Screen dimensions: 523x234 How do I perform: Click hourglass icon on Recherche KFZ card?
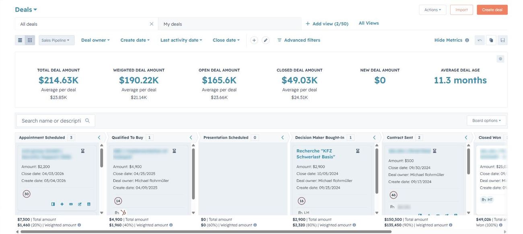(358, 151)
